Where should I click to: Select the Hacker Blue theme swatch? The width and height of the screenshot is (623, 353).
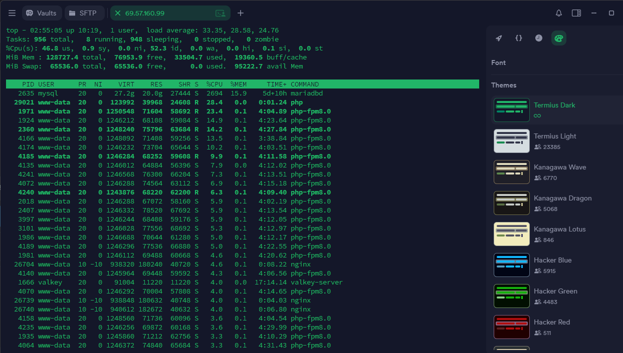coord(512,265)
